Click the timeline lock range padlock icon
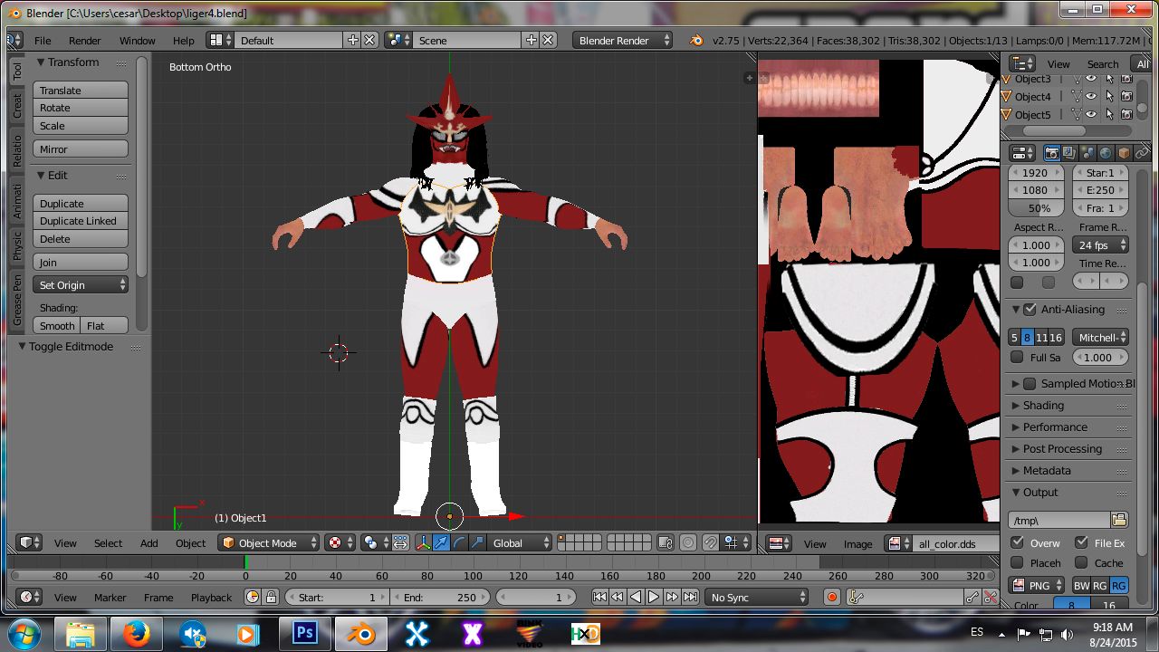This screenshot has height=652, width=1159. (271, 597)
